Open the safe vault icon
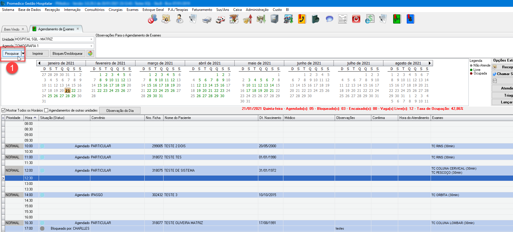The width and height of the screenshot is (513, 232). (275, 19)
